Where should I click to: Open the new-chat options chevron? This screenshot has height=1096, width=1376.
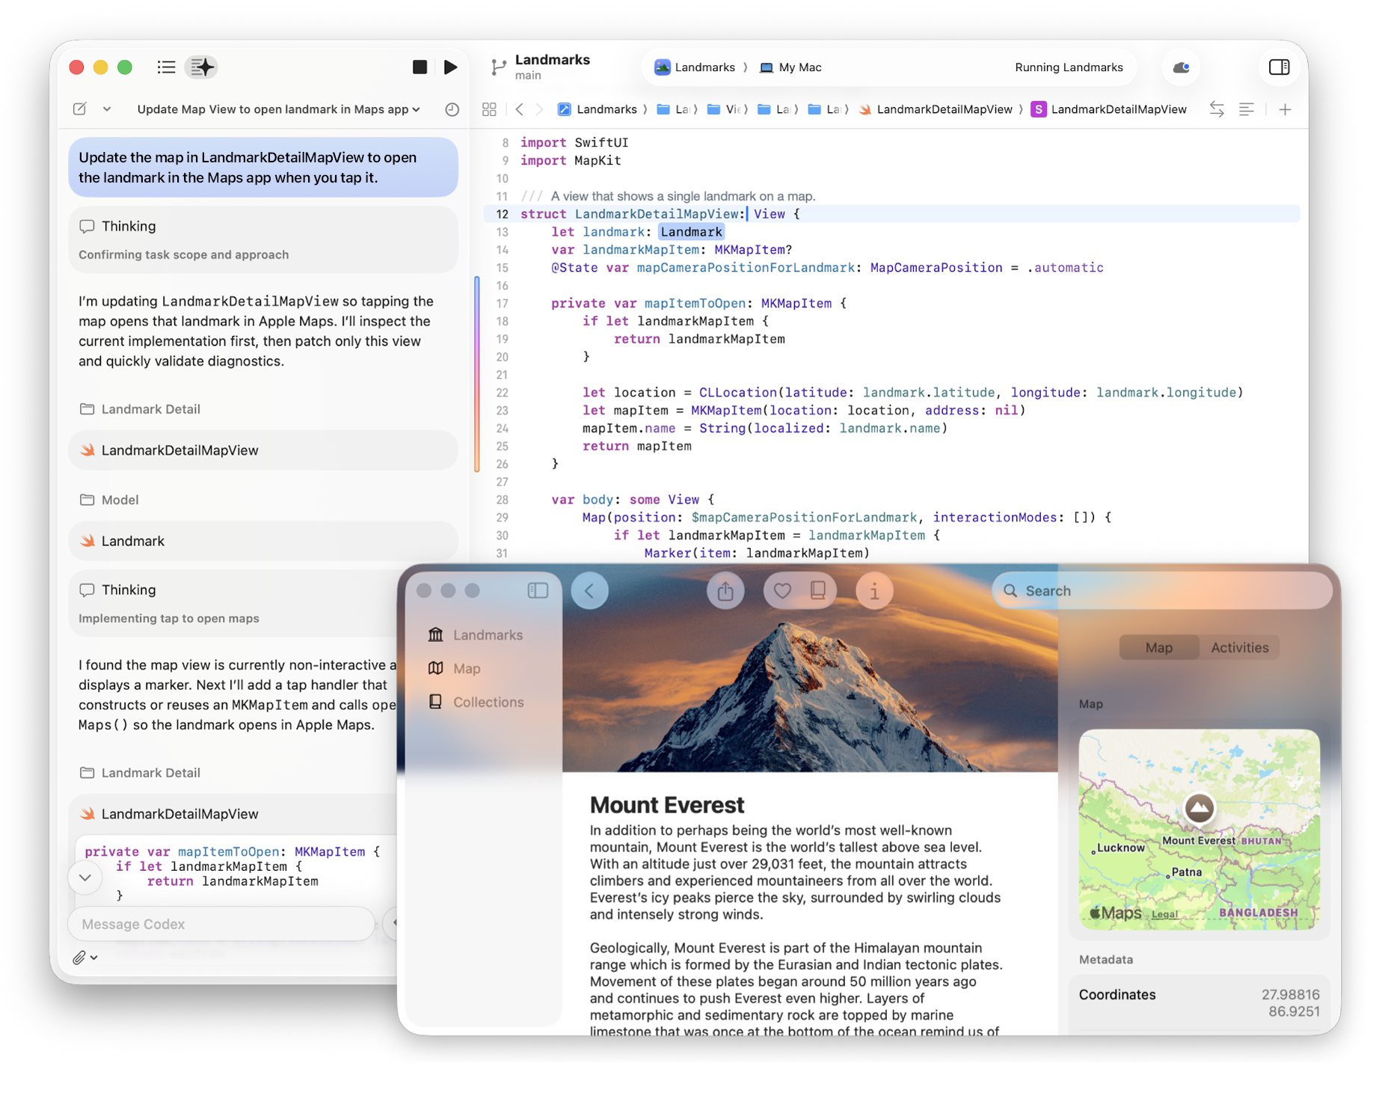point(106,109)
